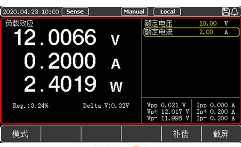Image resolution: width=241 pixels, height=147 pixels.
Task: Click the Ip- 0.200 A reading
Action: [x=216, y=118]
